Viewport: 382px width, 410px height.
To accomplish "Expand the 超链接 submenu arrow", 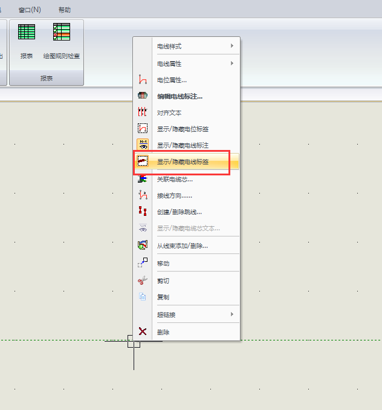I will (x=232, y=314).
